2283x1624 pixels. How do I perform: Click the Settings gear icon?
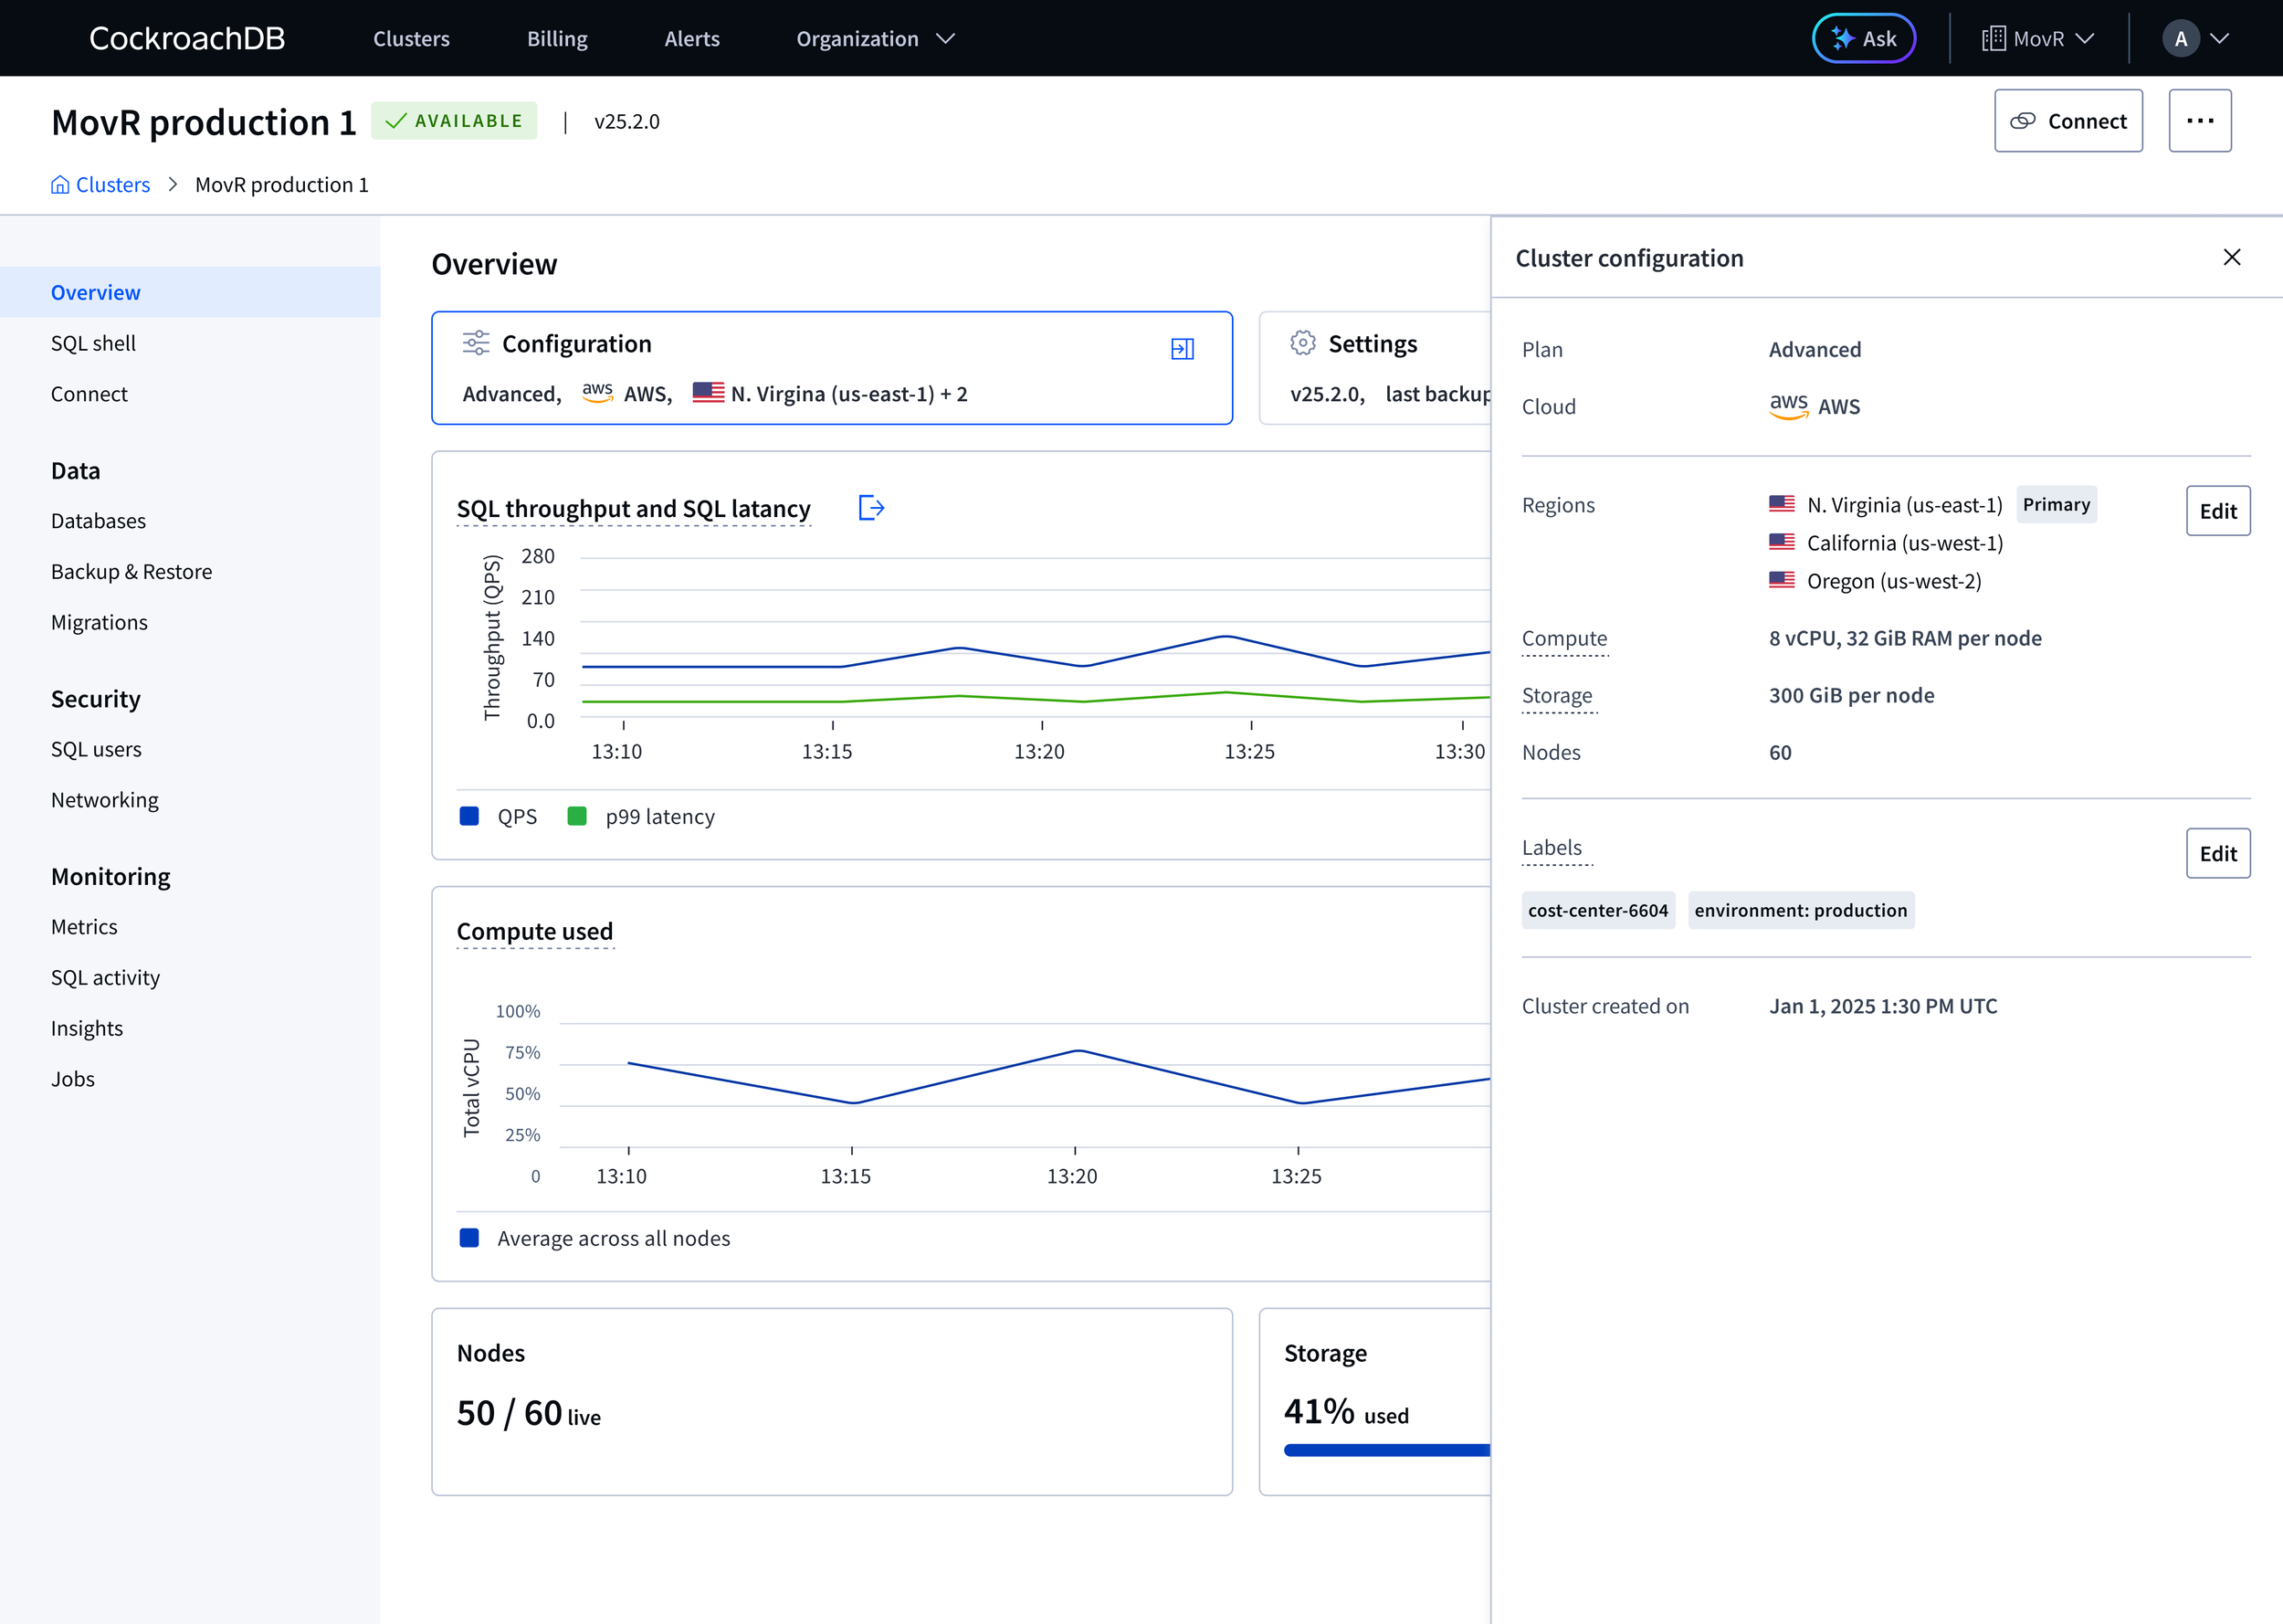[1302, 343]
